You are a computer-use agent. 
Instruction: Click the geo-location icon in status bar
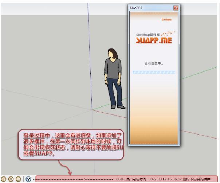coord(4,179)
